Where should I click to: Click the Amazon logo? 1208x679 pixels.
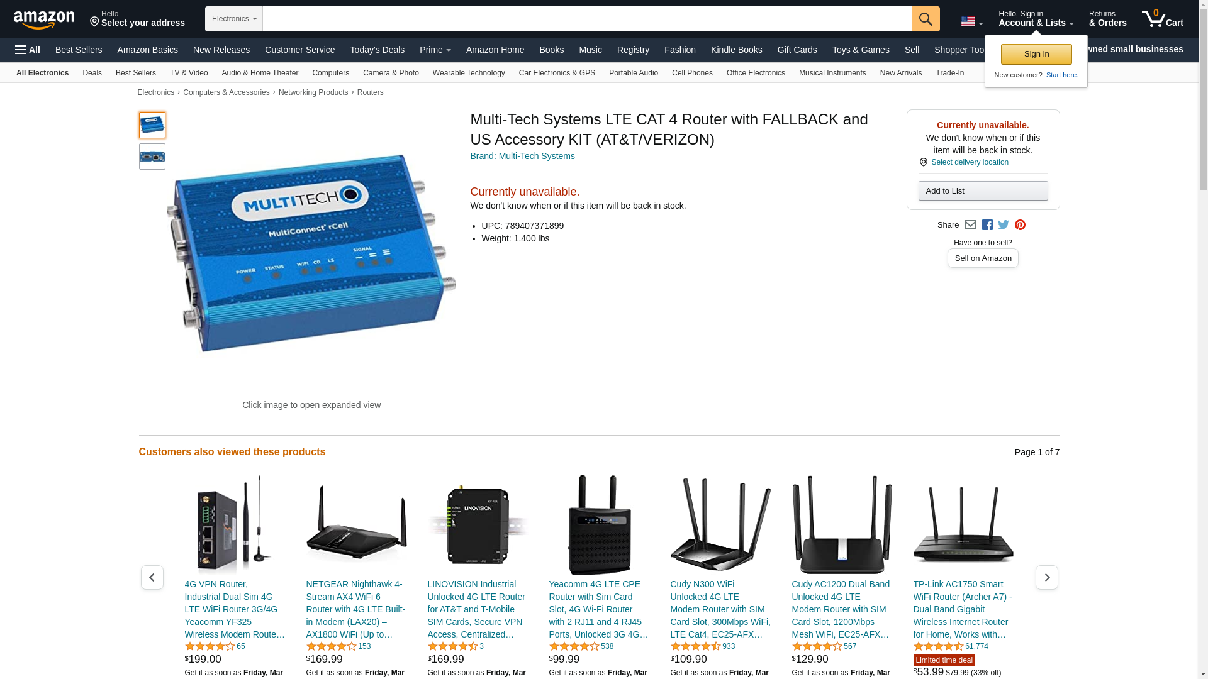click(x=44, y=19)
